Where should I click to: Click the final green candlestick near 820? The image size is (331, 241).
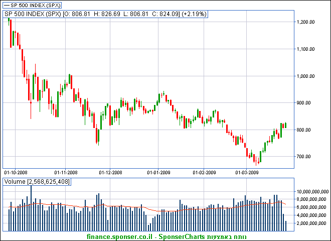[286, 125]
